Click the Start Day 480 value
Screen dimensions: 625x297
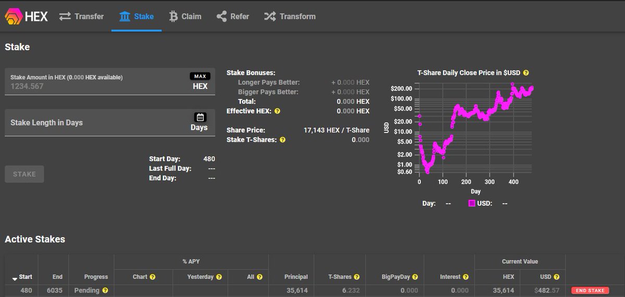tap(209, 159)
